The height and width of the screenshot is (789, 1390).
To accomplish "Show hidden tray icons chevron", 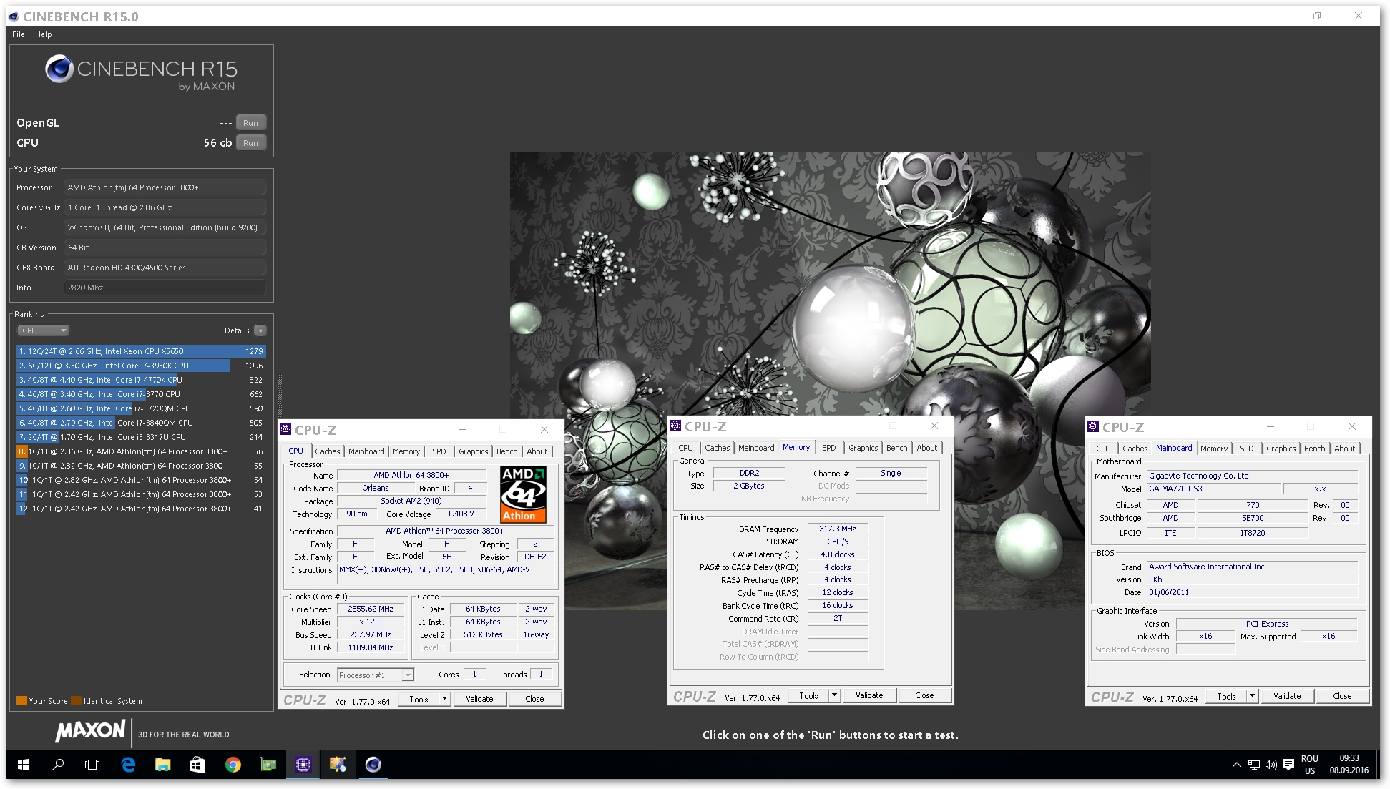I will [x=1236, y=765].
